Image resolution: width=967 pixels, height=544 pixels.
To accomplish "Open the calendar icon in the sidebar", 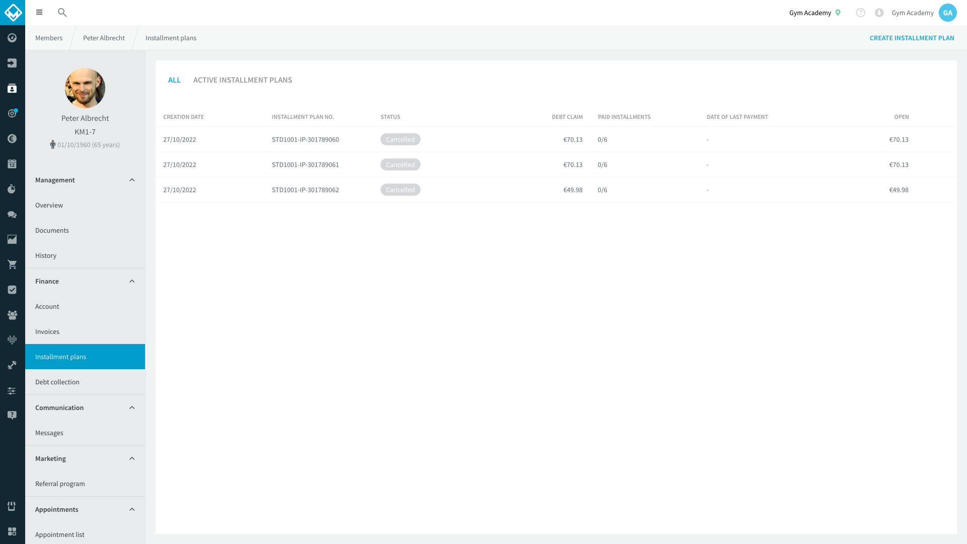I will [12, 164].
